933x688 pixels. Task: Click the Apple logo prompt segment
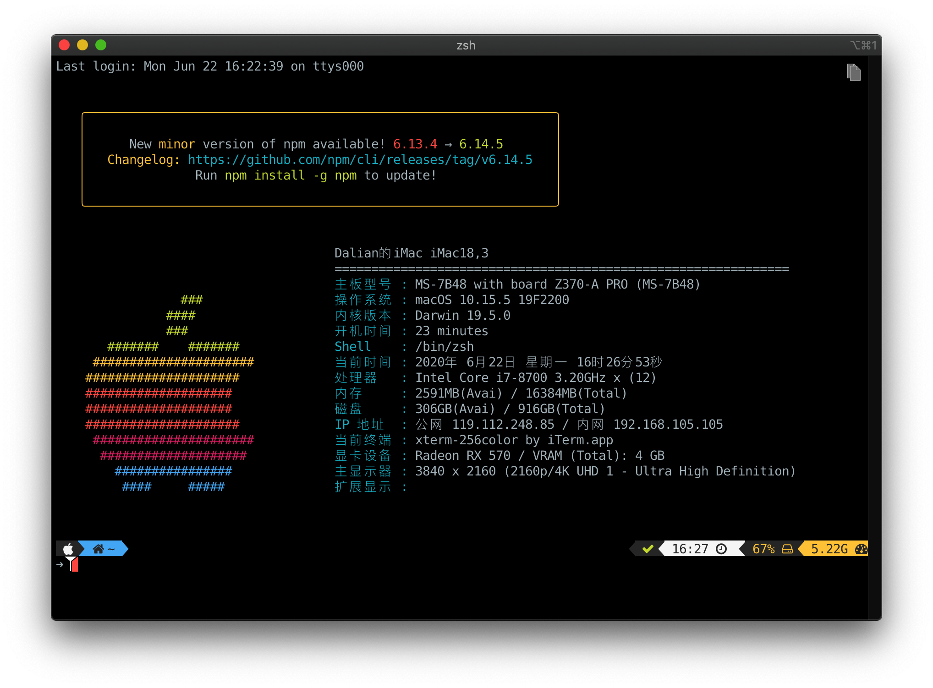(x=68, y=549)
